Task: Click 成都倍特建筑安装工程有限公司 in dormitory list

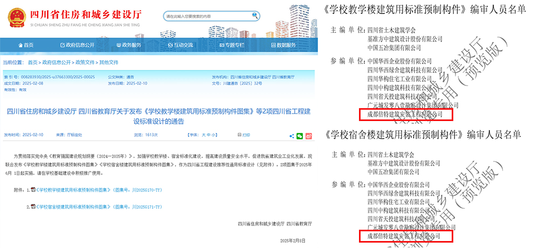Action: (x=404, y=236)
